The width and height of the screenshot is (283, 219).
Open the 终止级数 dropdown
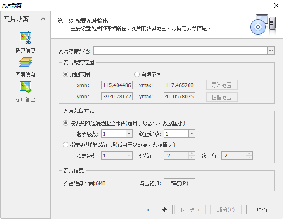pos(191,134)
